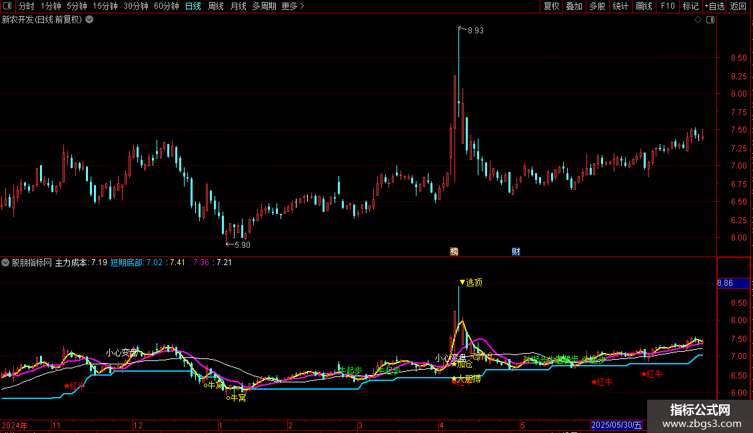Select the 15分钟 period tab
Image resolution: width=753 pixels, height=433 pixels.
(105, 6)
